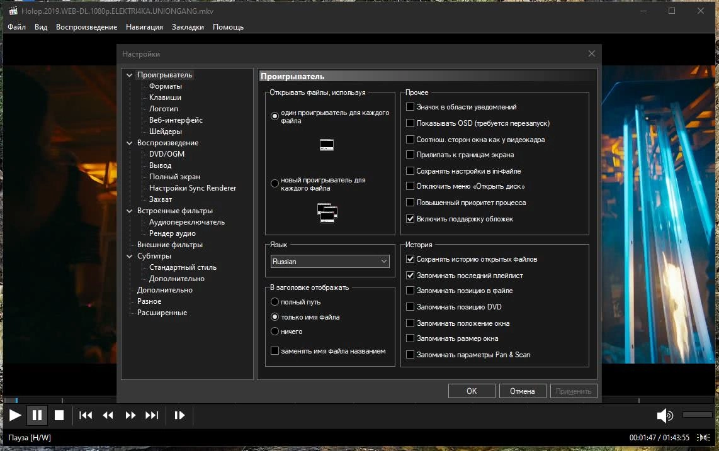Enable Запоминать параметры Pan & Scan checkbox

[410, 355]
